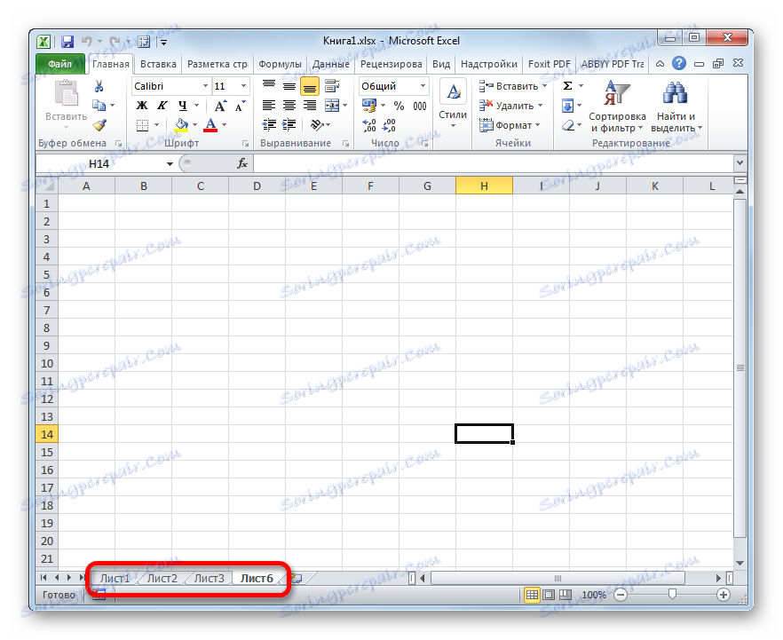Open the Name Box dropdown arrow

click(x=170, y=163)
